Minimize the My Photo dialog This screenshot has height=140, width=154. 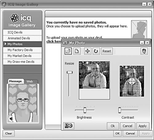[x=142, y=43]
